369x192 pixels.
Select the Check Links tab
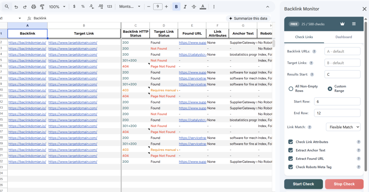click(304, 37)
